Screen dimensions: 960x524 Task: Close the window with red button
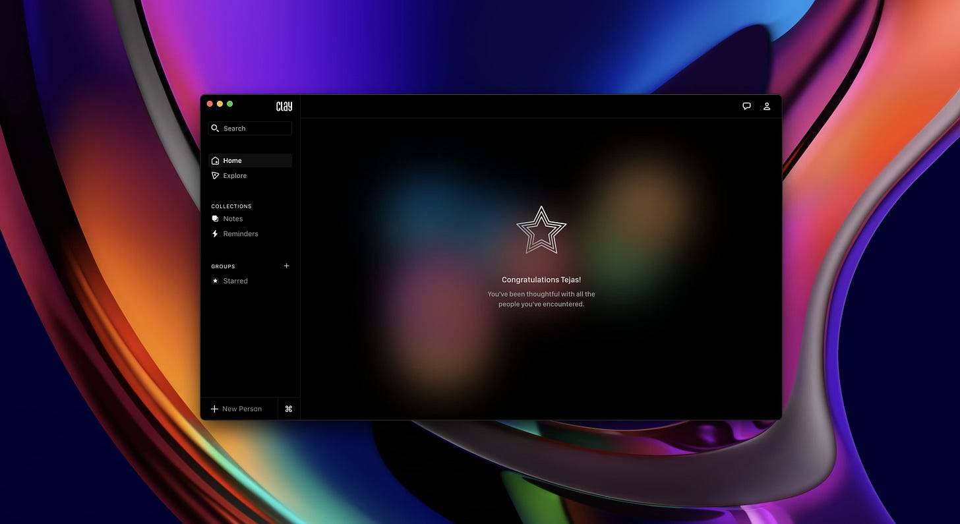[x=210, y=103]
